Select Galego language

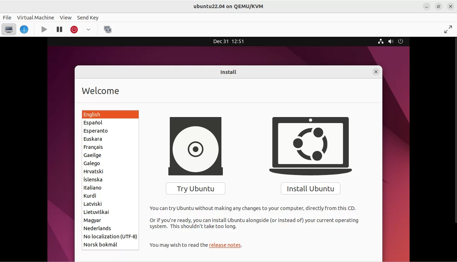pyautogui.click(x=110, y=163)
